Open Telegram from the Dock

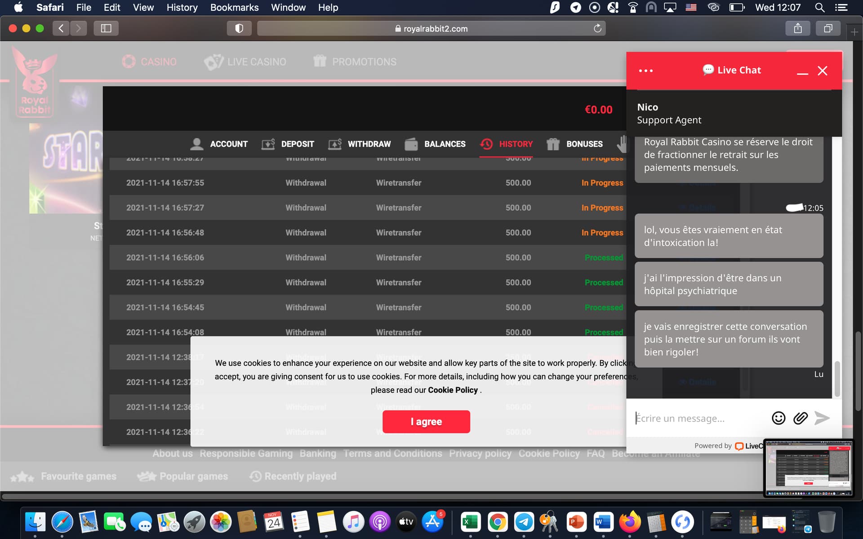[524, 522]
